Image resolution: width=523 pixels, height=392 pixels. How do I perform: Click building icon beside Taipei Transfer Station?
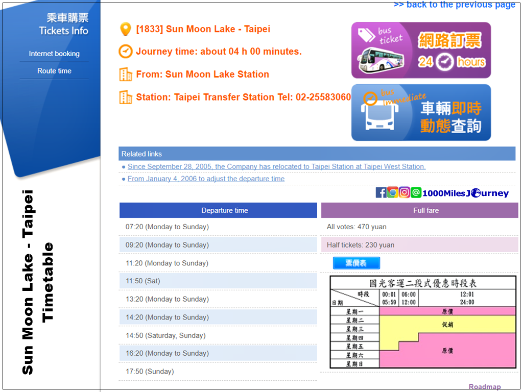(x=126, y=97)
